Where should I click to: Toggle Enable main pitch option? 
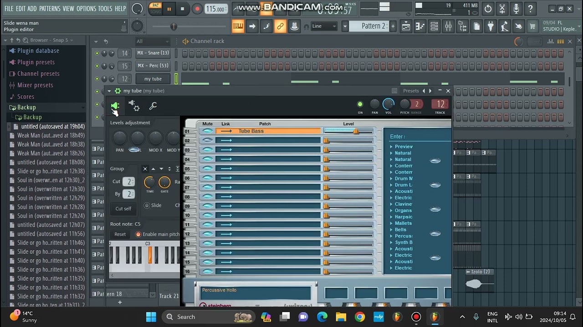pyautogui.click(x=138, y=234)
